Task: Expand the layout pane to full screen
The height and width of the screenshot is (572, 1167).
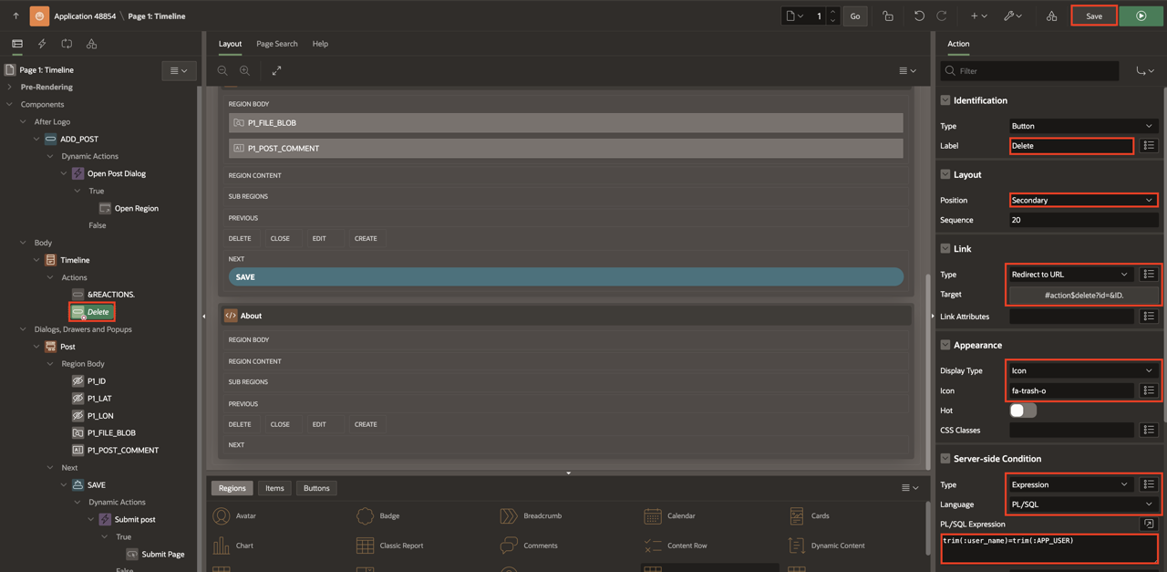Action: [x=277, y=70]
